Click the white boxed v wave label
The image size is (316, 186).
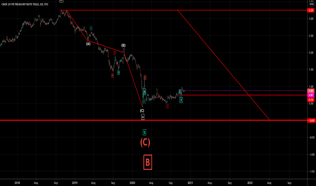(143, 117)
